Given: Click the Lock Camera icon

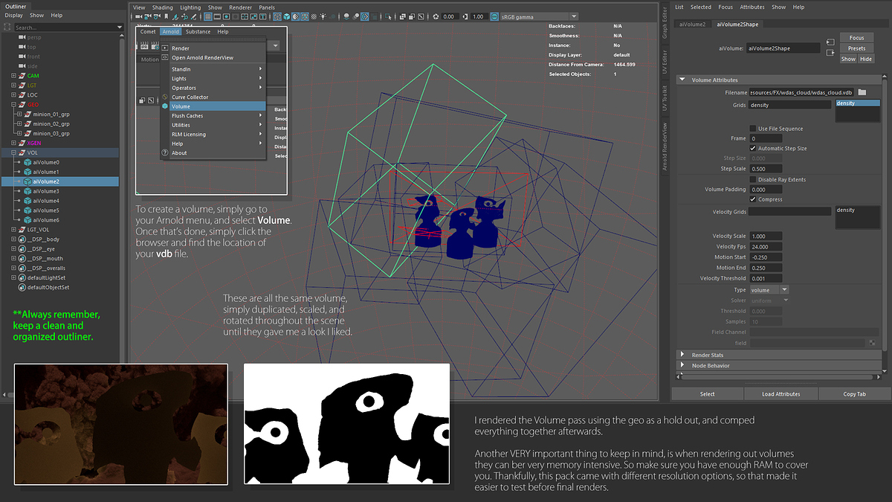Looking at the screenshot, I should tap(147, 16).
